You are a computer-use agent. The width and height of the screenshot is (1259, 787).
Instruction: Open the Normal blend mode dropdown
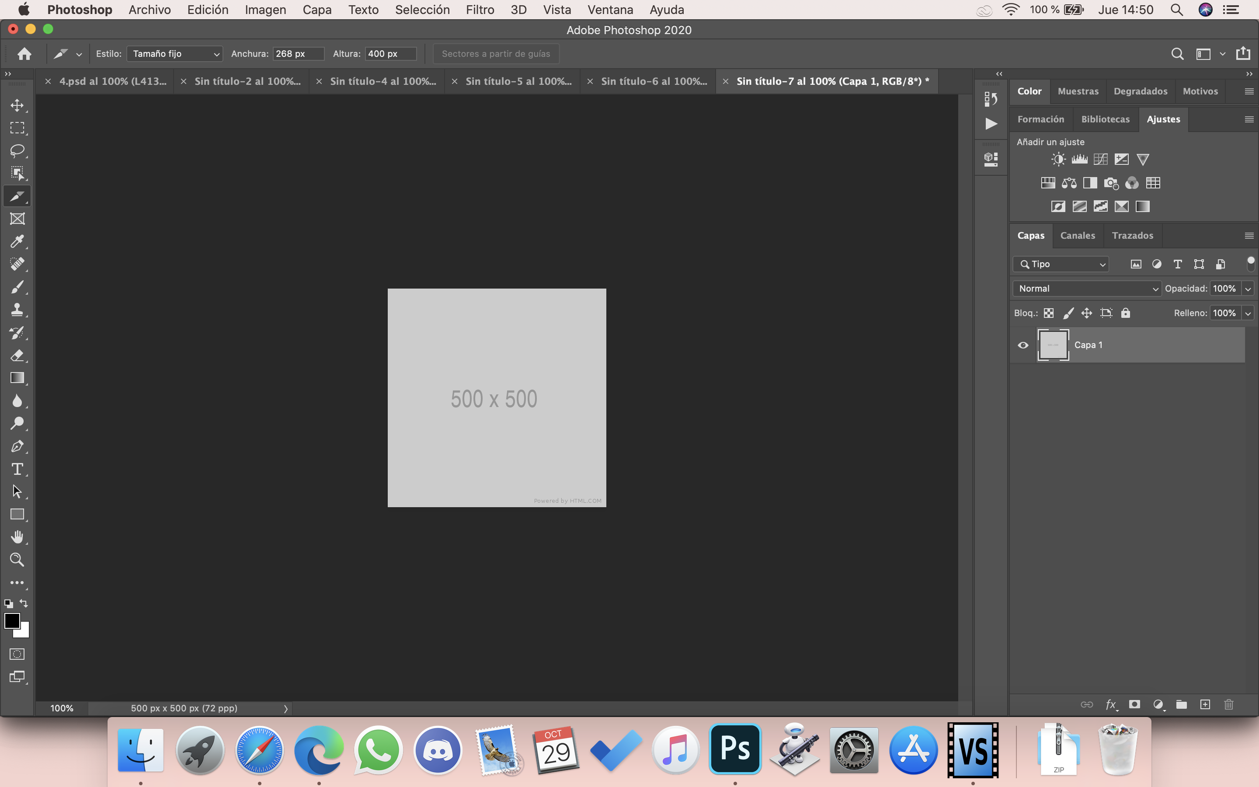[1086, 289]
